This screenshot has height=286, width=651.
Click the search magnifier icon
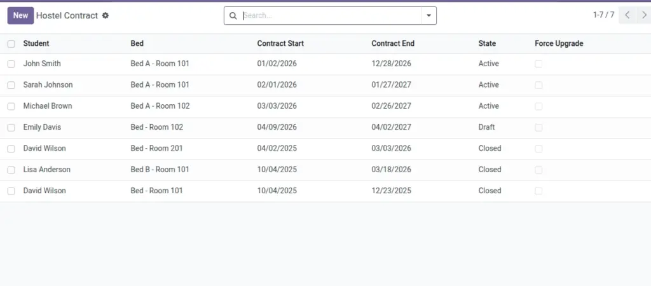pos(233,16)
